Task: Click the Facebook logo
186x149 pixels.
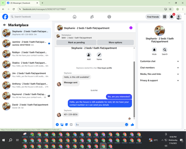Action: (5, 17)
